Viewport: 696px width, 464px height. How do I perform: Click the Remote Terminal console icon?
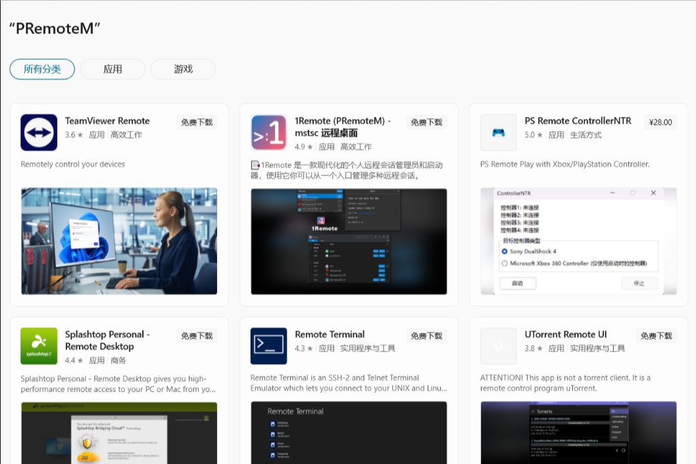tap(268, 346)
